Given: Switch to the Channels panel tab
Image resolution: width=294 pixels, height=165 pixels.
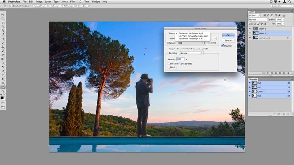Looking at the screenshot, I should (253, 79).
